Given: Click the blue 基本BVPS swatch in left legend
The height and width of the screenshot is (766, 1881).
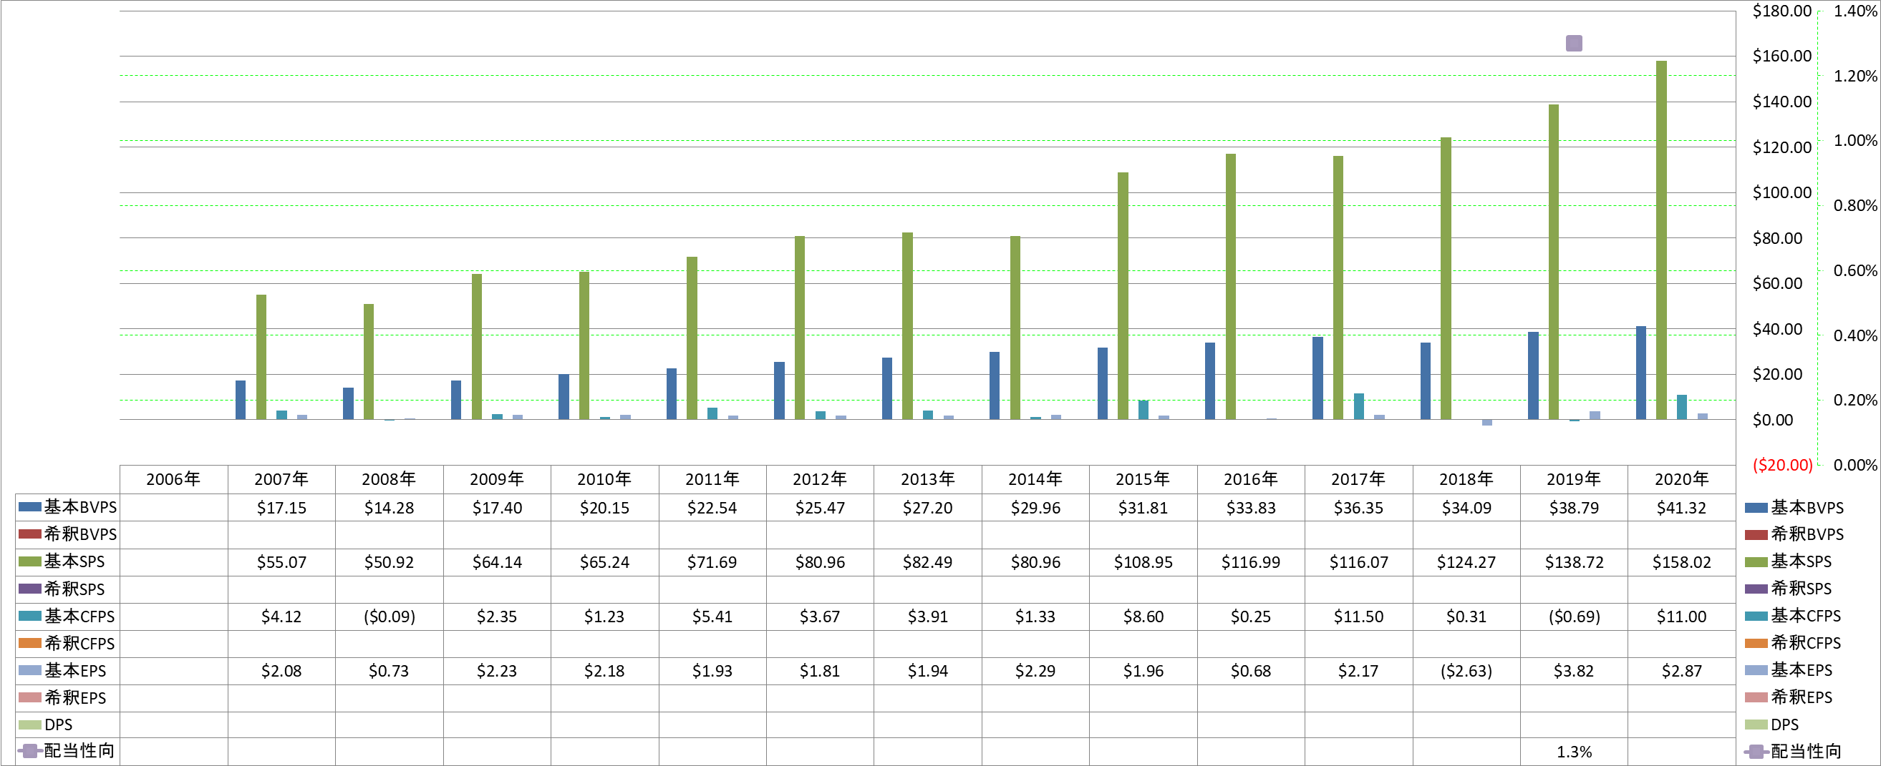Looking at the screenshot, I should coord(30,506).
